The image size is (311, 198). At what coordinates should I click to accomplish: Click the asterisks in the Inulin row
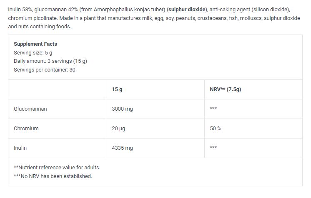point(213,148)
